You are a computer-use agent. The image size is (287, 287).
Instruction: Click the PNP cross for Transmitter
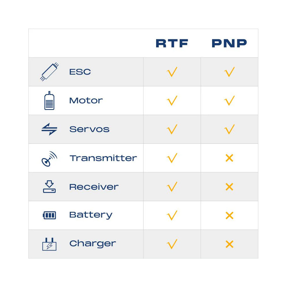pos(229,158)
